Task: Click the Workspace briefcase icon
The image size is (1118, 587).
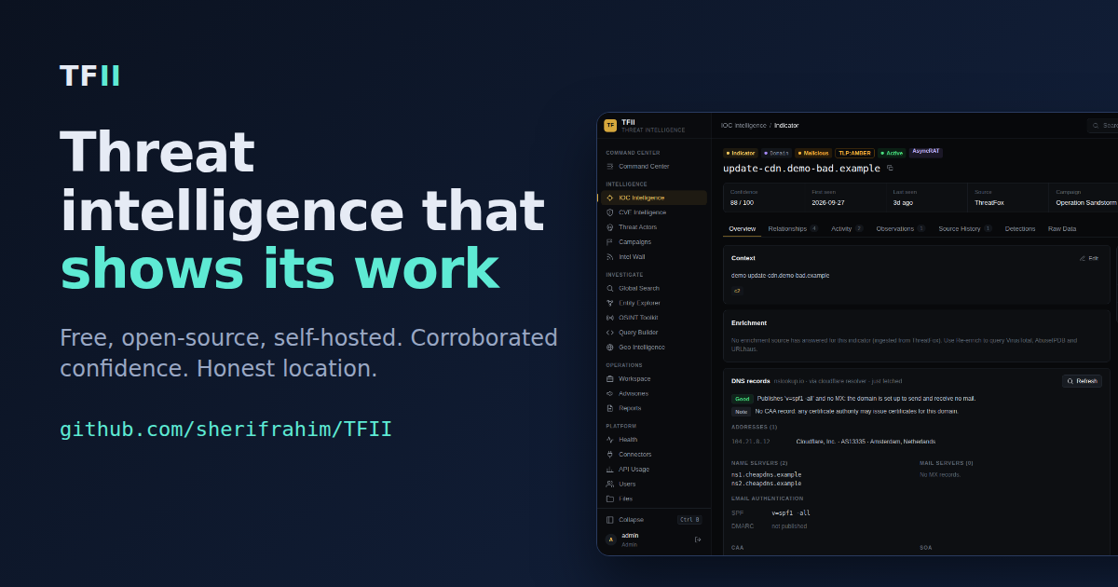Action: [610, 379]
